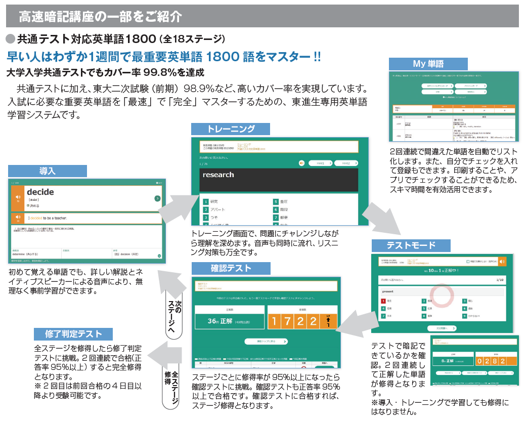The width and height of the screenshot is (527, 421).
Task: Click the "講座トップに戻る" button
Action: [266, 342]
